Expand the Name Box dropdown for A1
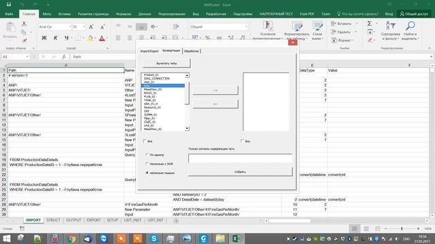Image resolution: width=435 pixels, height=244 pixels. pyautogui.click(x=27, y=57)
